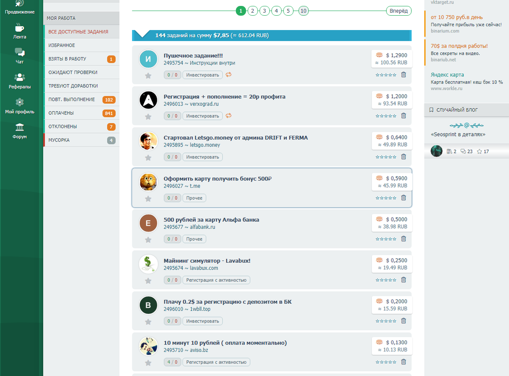Trash the verxograd.ru task

pos(403,116)
